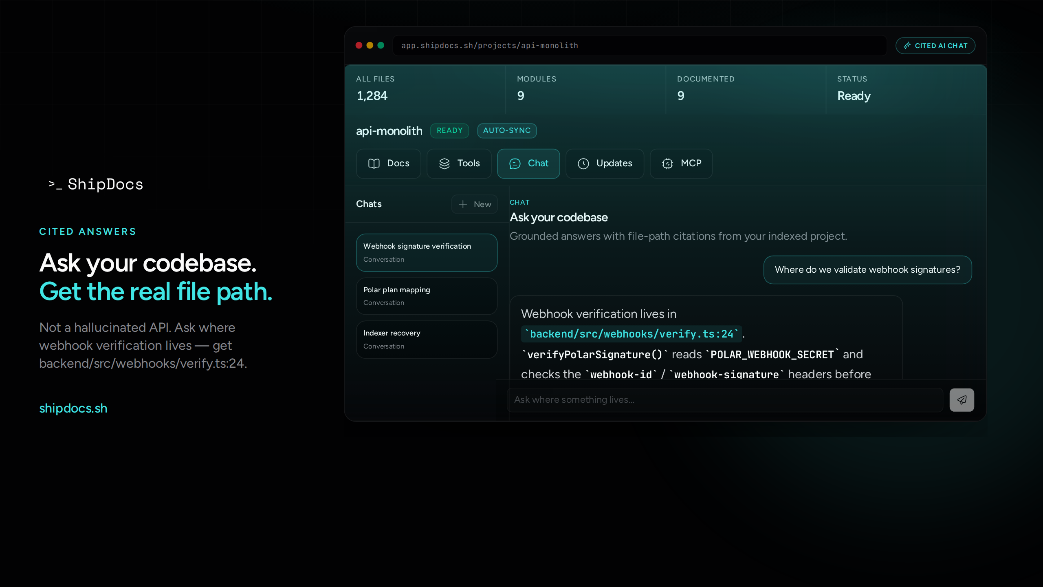Click the POLAR_WEBHOOK_SECRET code text

(x=772, y=355)
